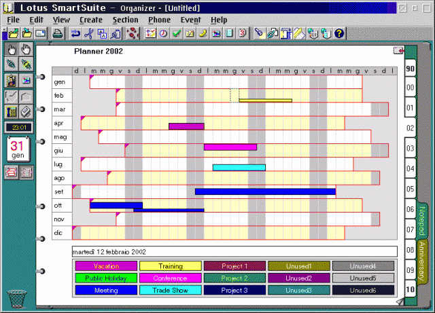
Task: Click the chain link toolbar icon
Action: click(273, 33)
